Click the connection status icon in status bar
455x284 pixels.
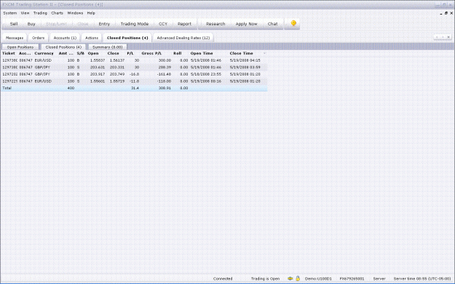tap(290, 278)
